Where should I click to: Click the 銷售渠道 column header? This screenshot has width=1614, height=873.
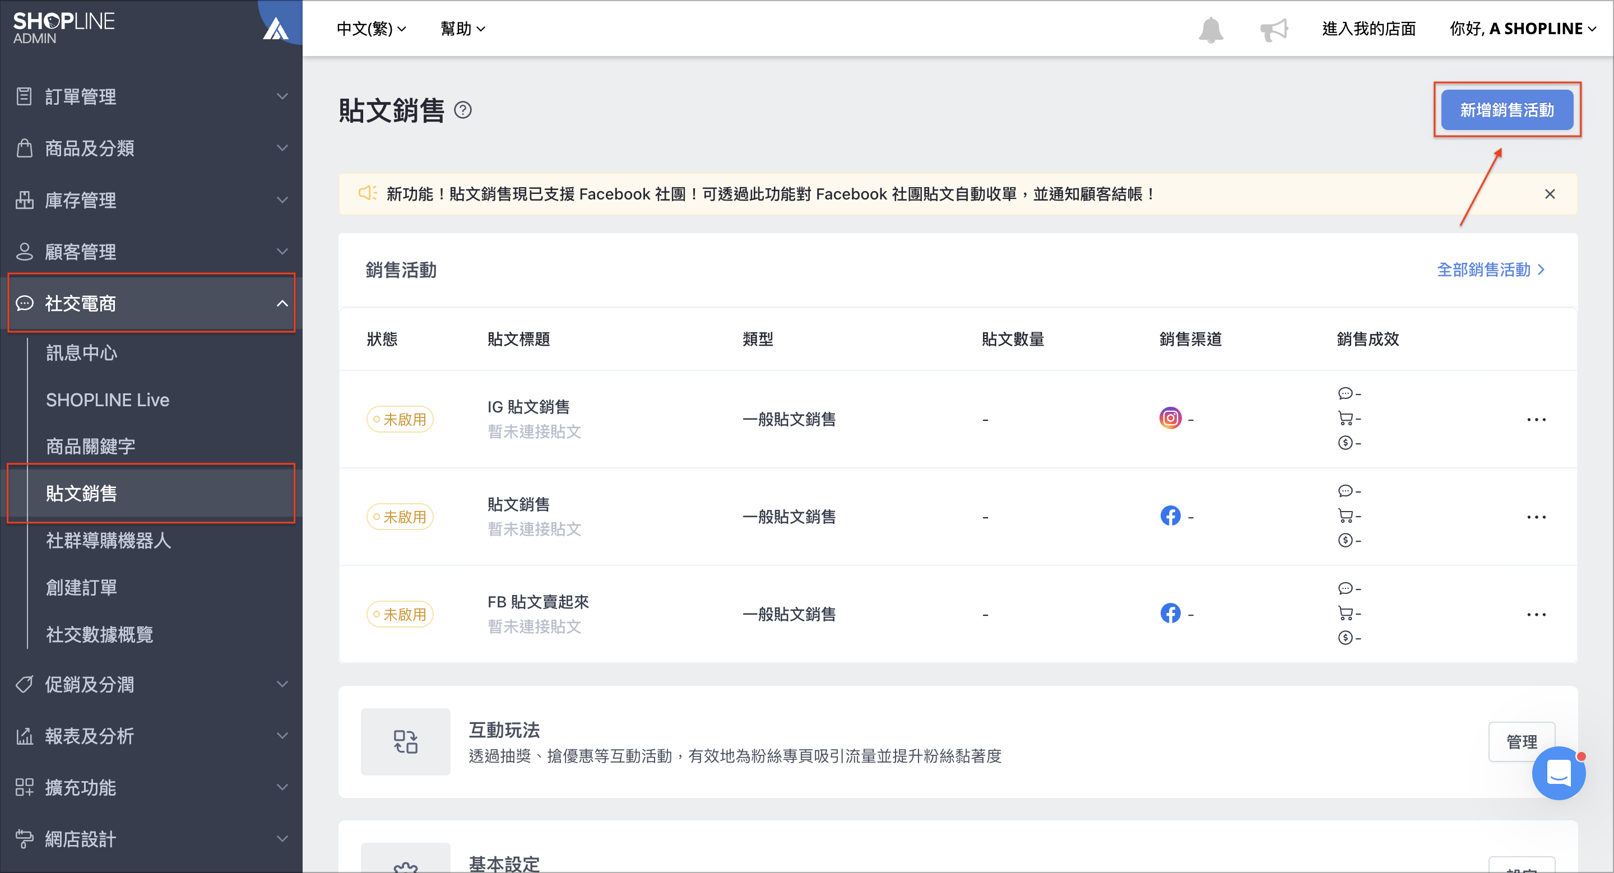1190,340
